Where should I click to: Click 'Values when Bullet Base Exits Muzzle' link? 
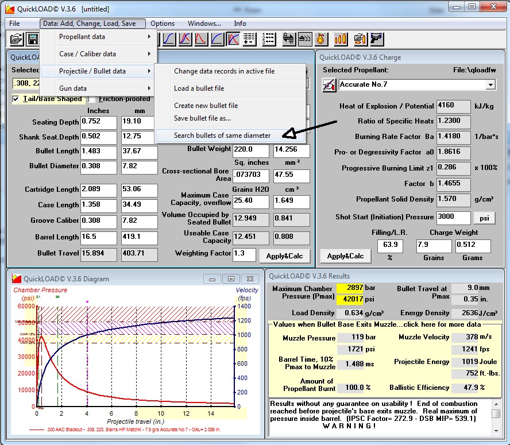[377, 324]
